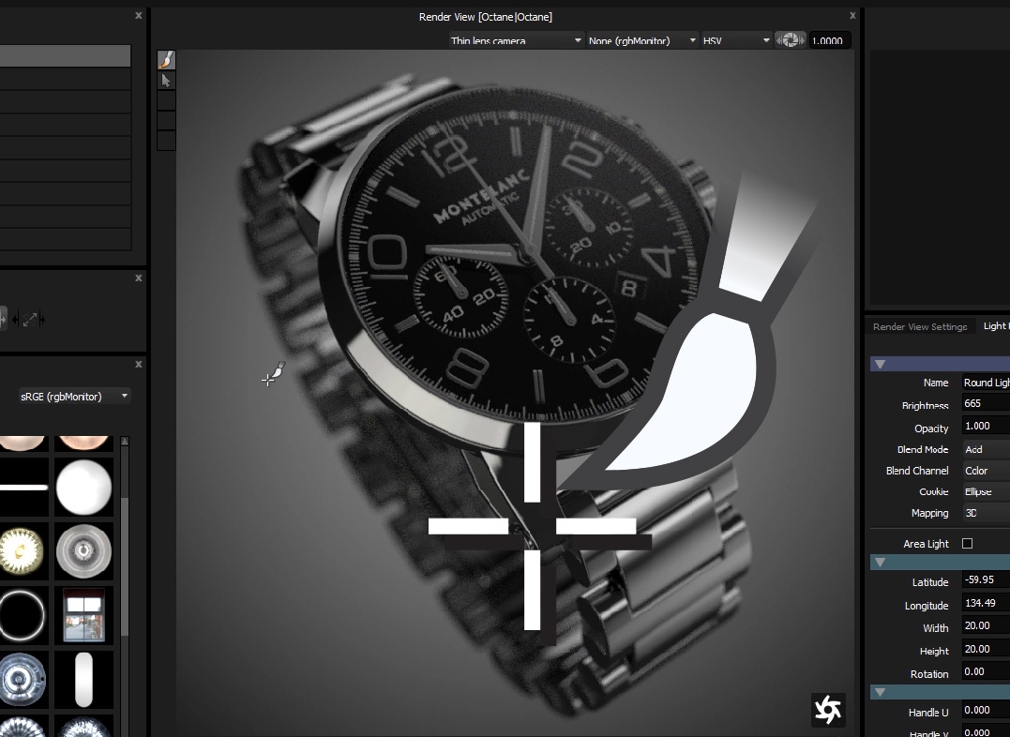Collapse the section above the Name field
Viewport: 1010px width, 737px height.
880,364
